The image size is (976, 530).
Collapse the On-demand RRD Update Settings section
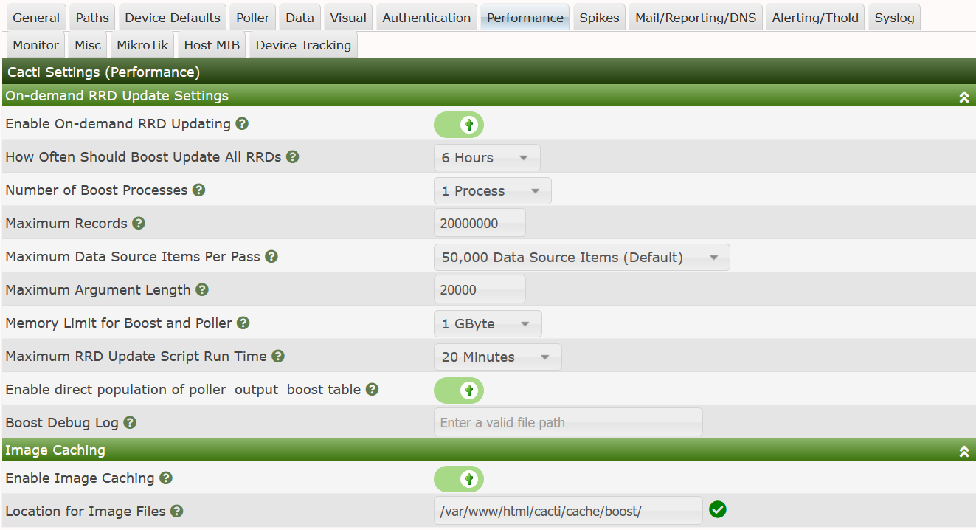pyautogui.click(x=963, y=97)
